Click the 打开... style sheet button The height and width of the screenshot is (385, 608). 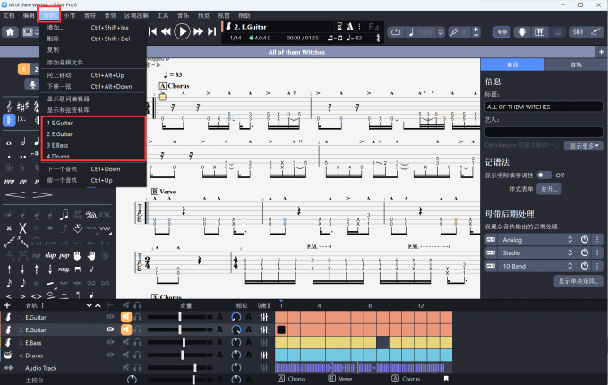[549, 190]
